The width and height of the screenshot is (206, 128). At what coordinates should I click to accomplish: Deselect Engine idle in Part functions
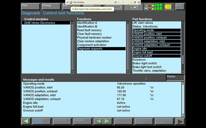pyautogui.click(x=156, y=49)
